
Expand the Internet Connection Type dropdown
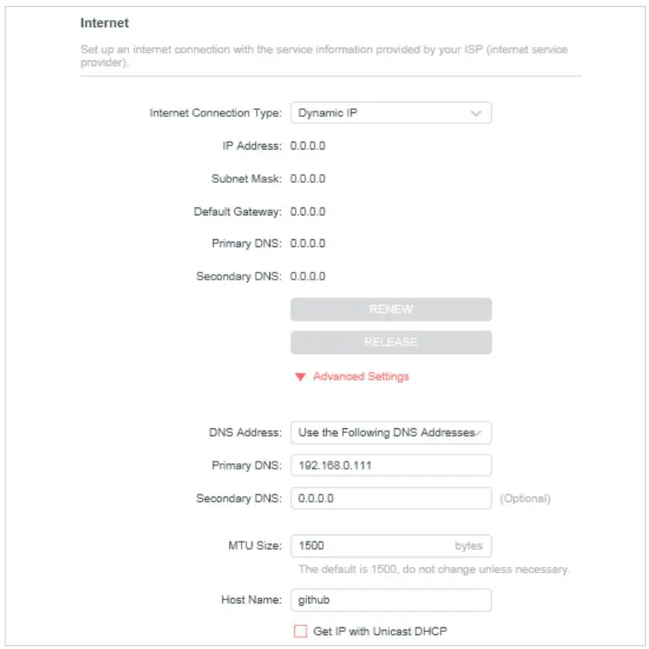click(390, 113)
